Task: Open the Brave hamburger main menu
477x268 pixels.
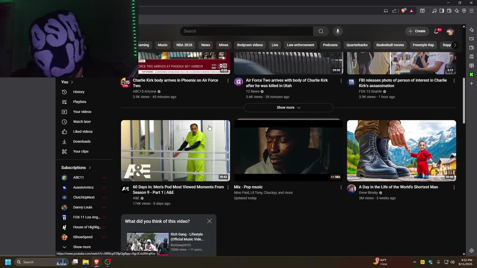Action: [x=471, y=11]
